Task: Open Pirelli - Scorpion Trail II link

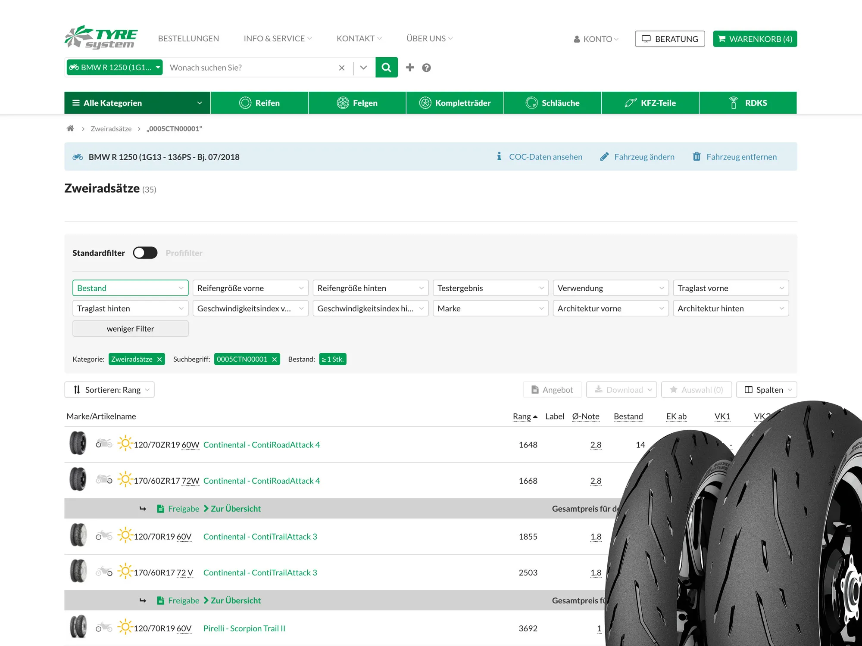Action: [x=244, y=628]
